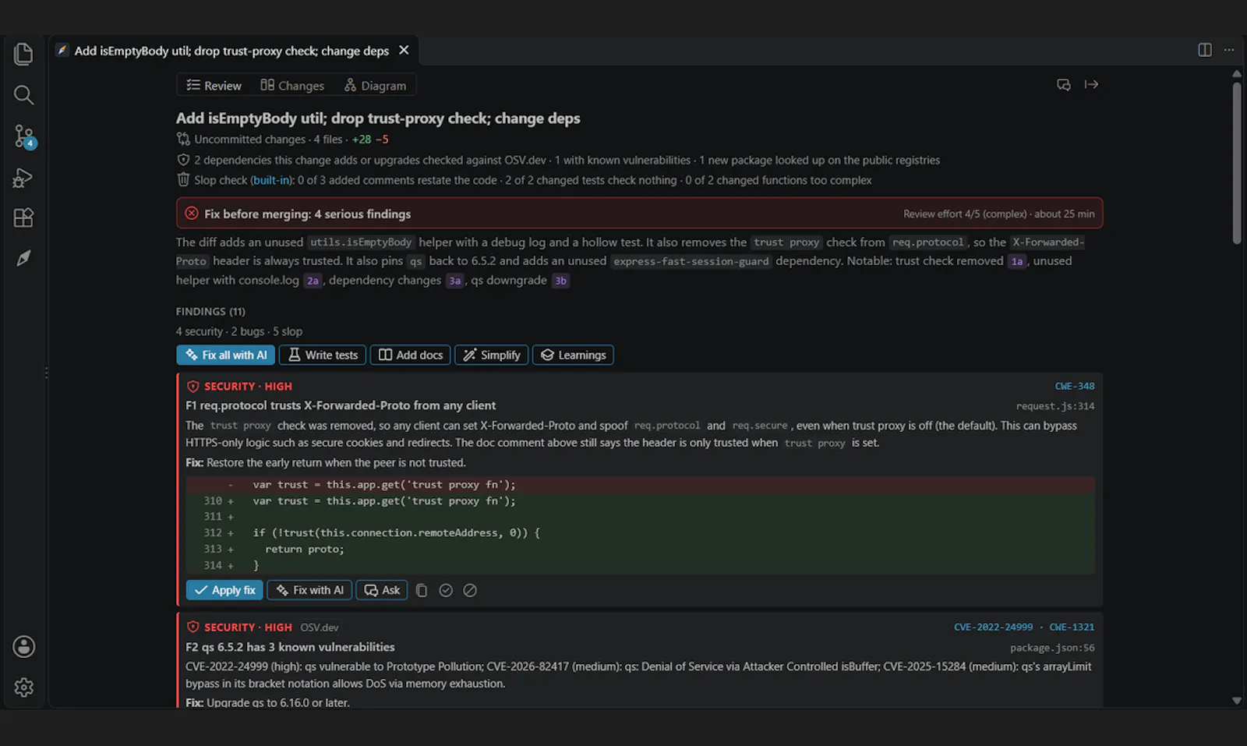Dismiss F1 finding with the slashed circle

[470, 590]
